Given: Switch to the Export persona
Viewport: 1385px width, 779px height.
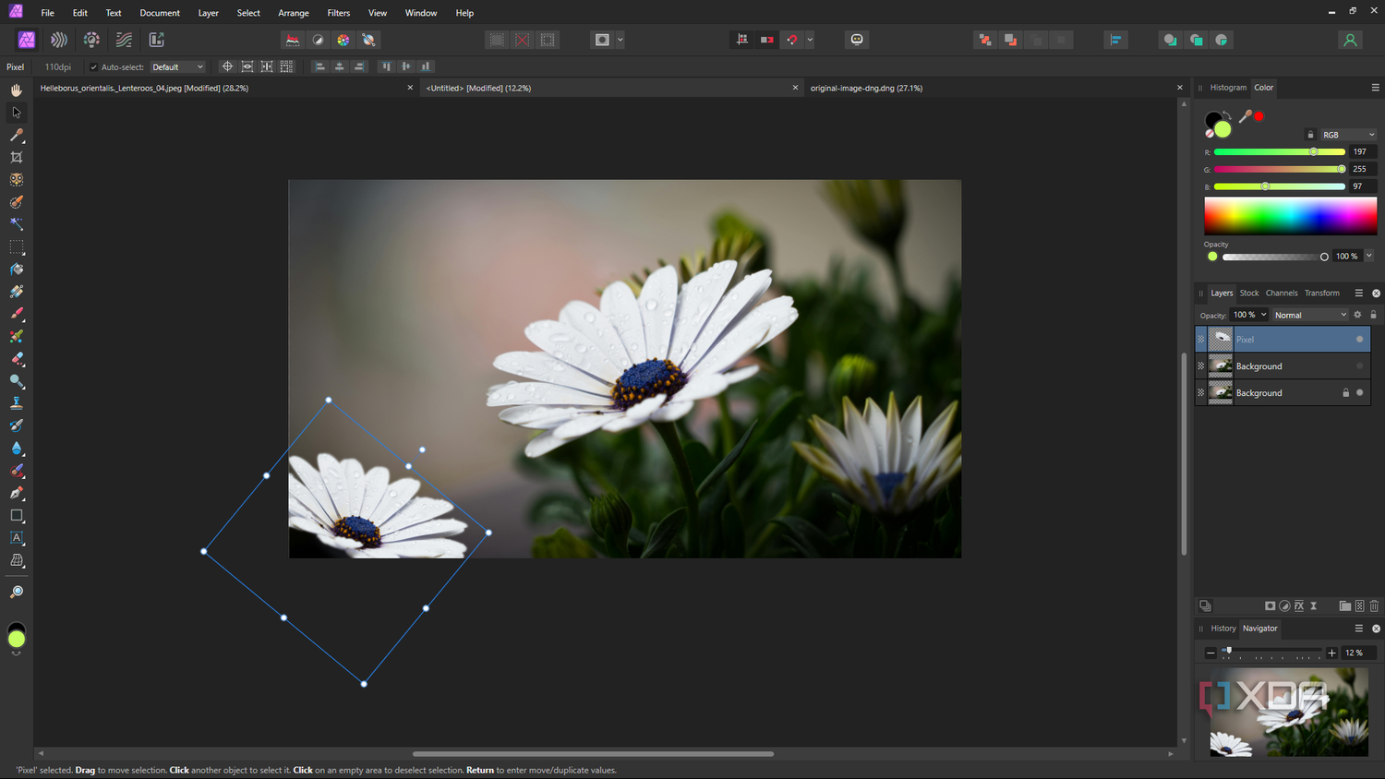Looking at the screenshot, I should point(157,40).
